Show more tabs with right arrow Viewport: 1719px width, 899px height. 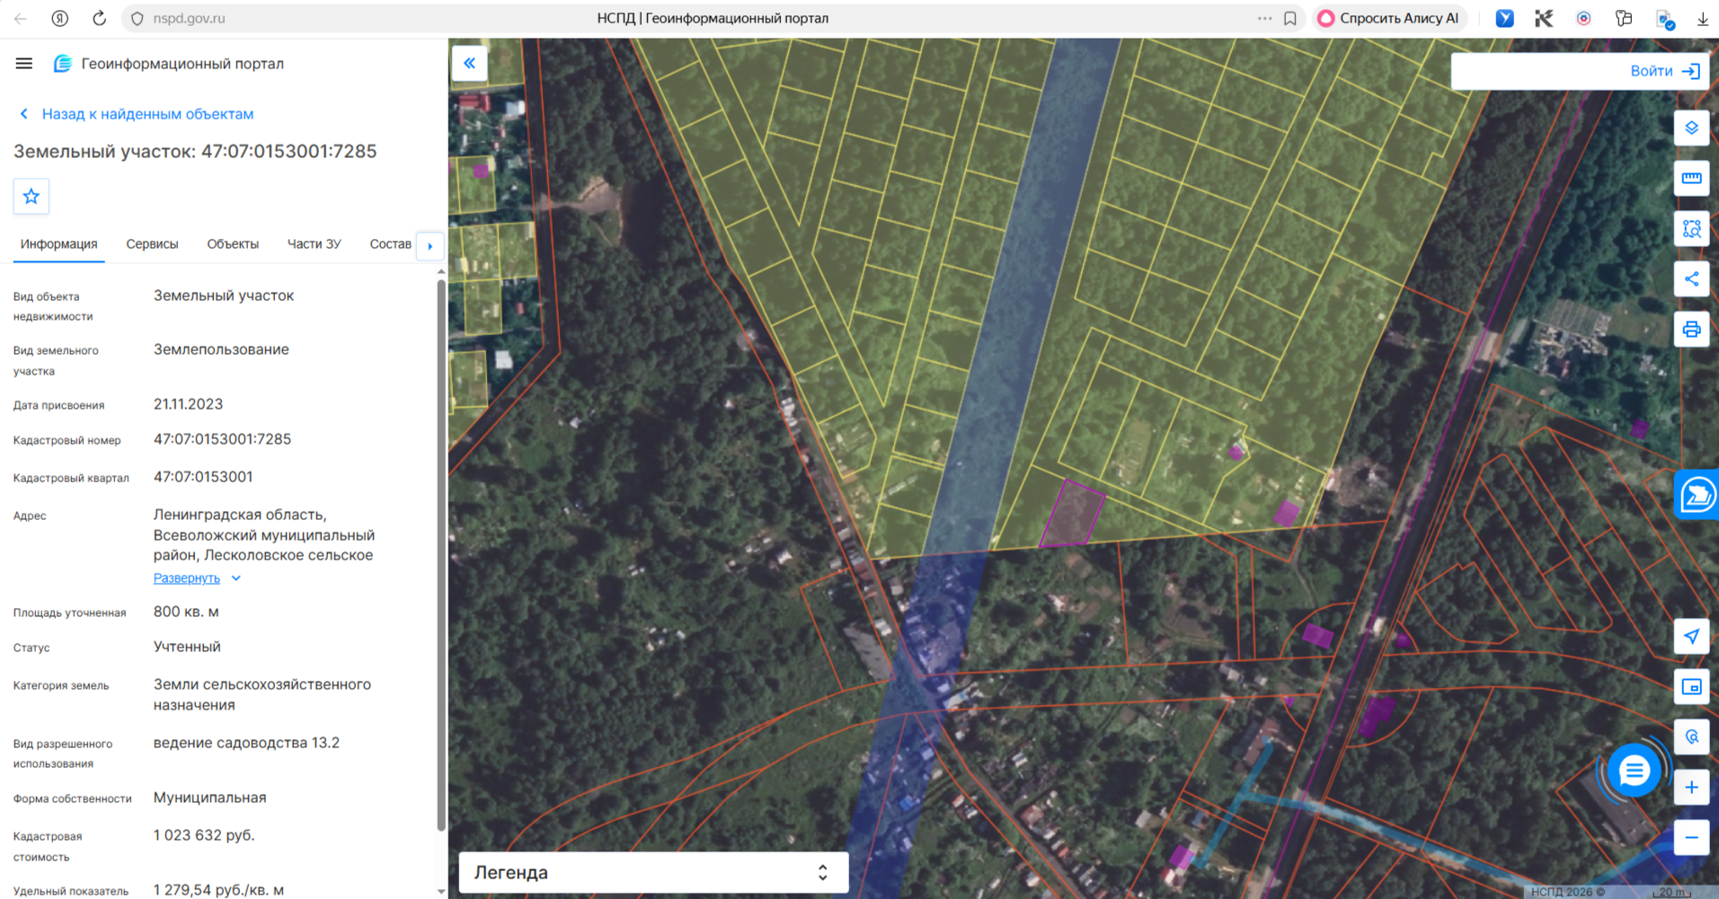pos(430,245)
